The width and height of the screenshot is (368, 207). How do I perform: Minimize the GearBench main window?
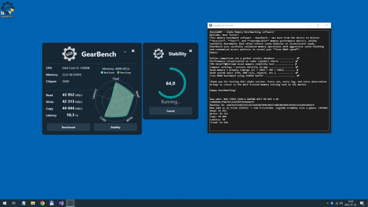[125, 51]
